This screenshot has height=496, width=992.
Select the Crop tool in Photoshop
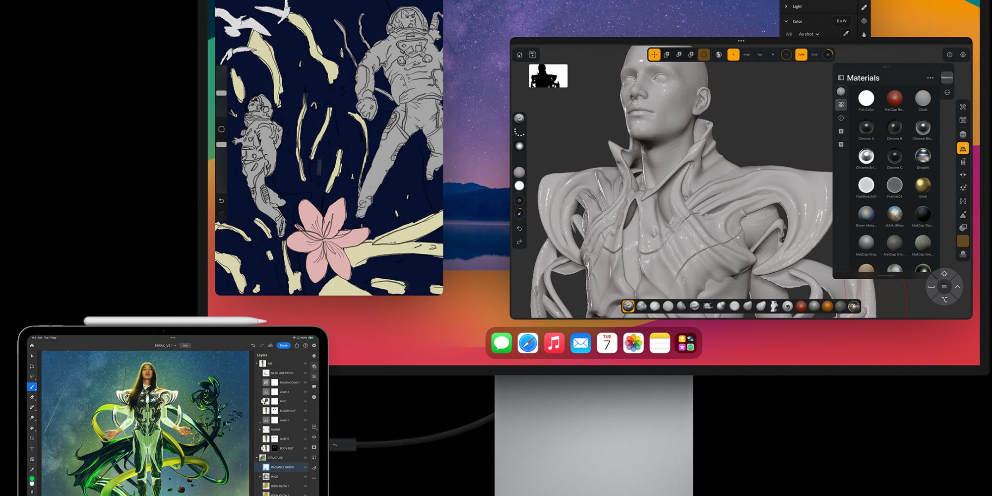(x=32, y=438)
